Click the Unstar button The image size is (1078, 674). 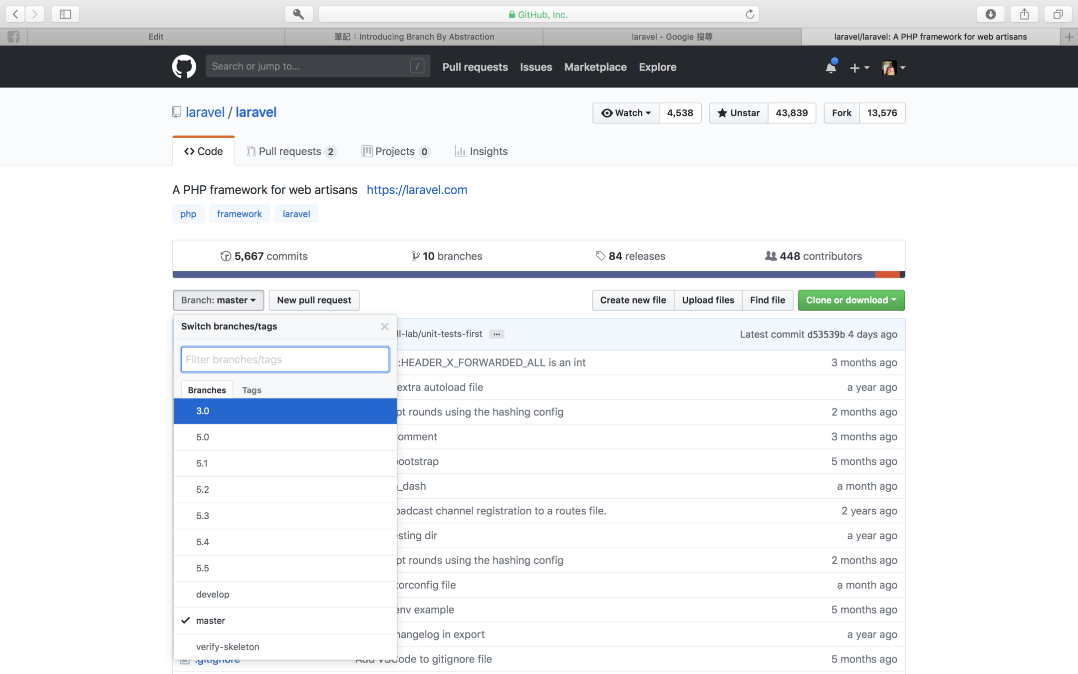point(739,113)
